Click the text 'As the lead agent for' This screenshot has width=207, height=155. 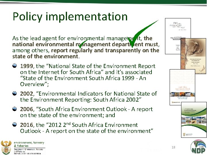[39, 38]
